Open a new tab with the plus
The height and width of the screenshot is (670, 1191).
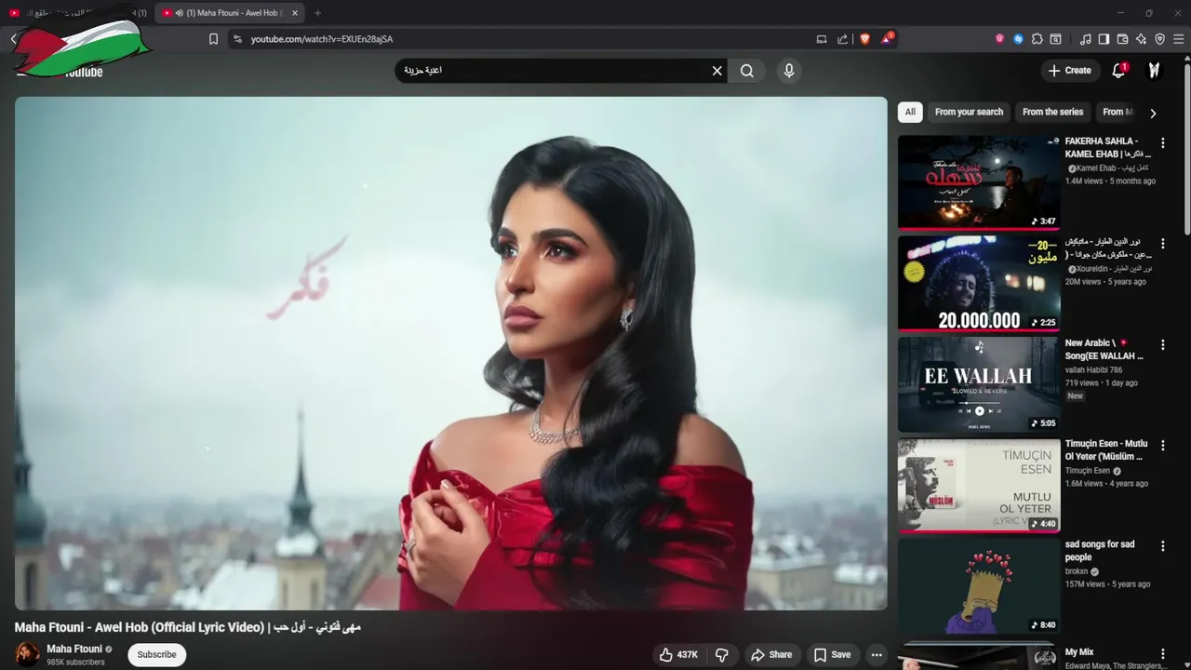click(x=317, y=13)
